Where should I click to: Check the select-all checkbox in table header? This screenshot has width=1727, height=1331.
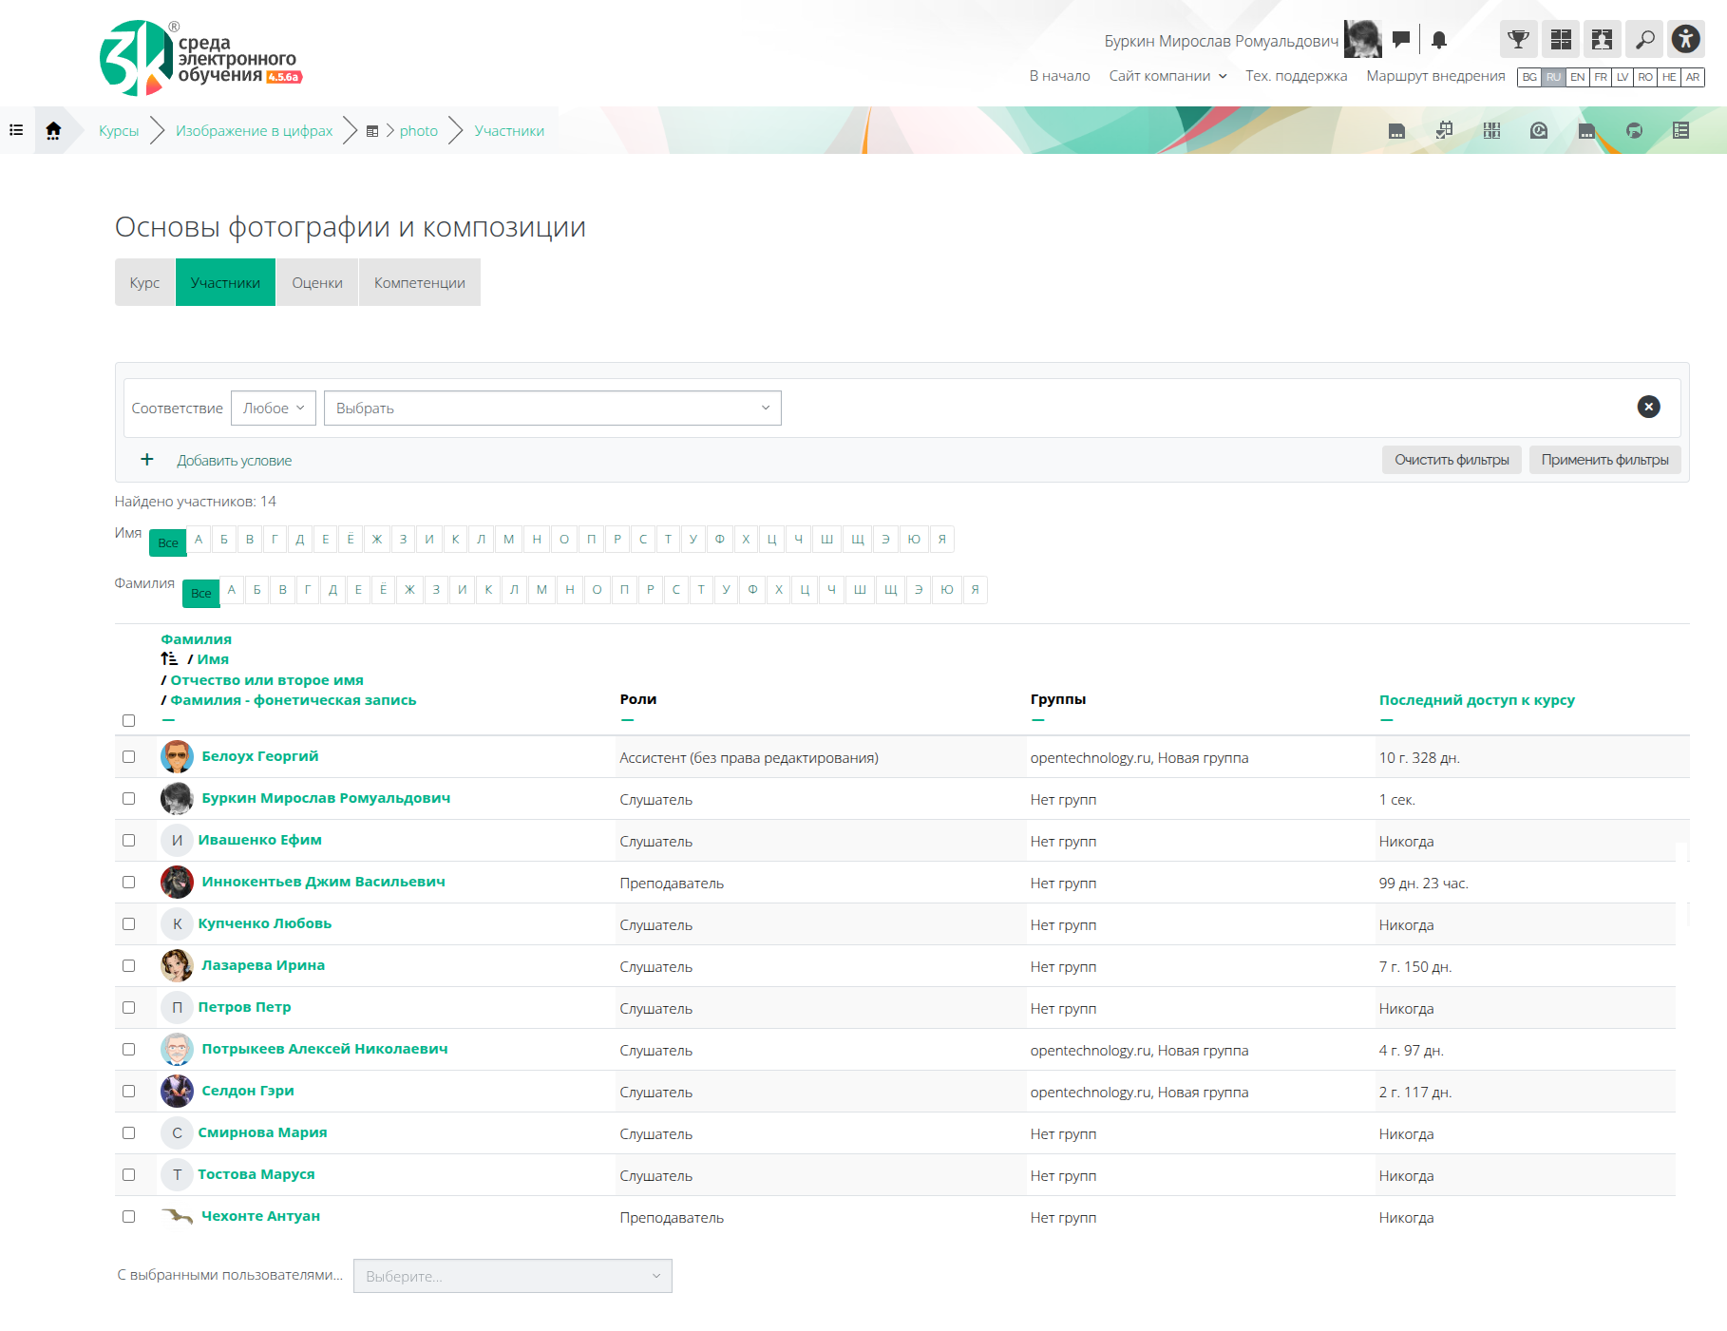click(128, 720)
